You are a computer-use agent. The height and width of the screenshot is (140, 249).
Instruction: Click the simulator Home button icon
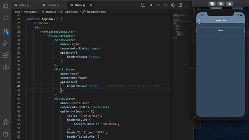pyautogui.click(x=221, y=4)
